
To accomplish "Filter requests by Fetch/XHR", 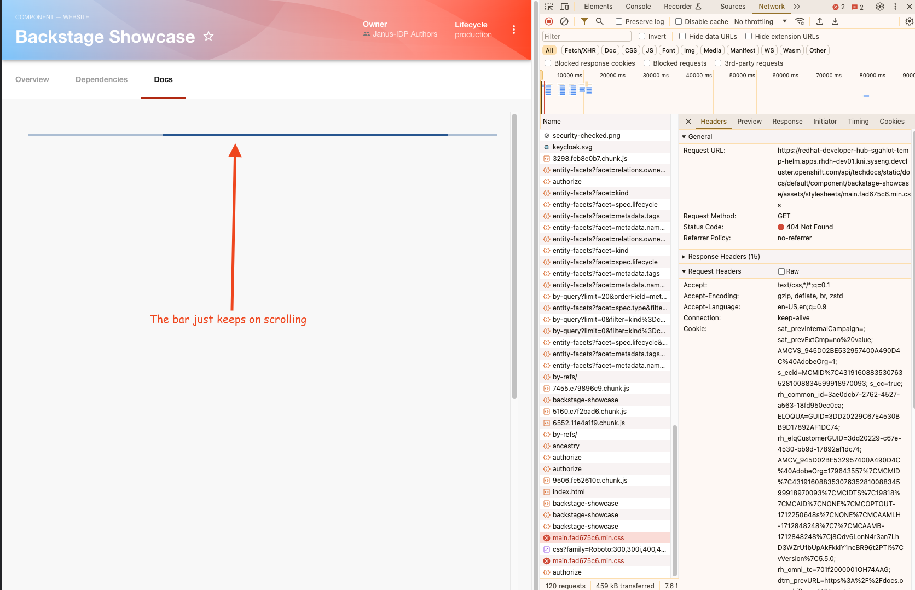I will 580,50.
